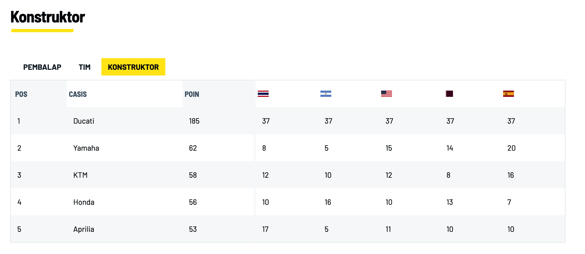The height and width of the screenshot is (254, 585).
Task: Click the POS column header
Action: click(x=21, y=94)
